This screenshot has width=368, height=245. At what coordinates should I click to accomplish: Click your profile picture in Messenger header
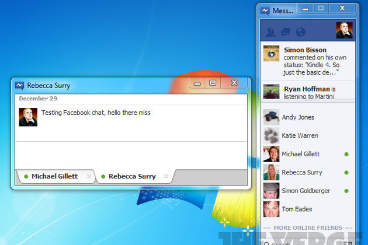pos(345,30)
